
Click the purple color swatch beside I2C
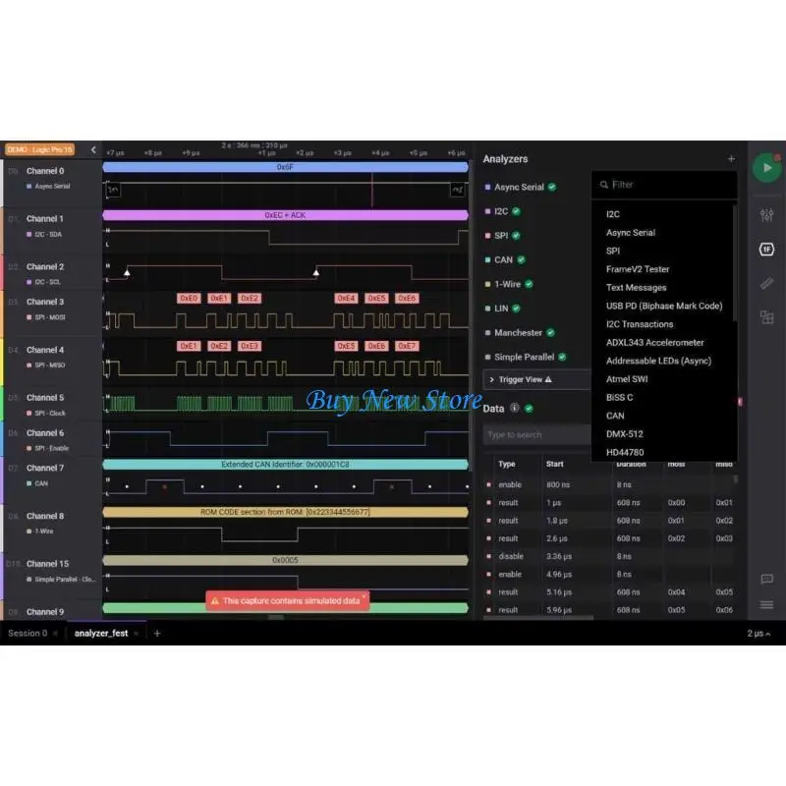coord(487,210)
